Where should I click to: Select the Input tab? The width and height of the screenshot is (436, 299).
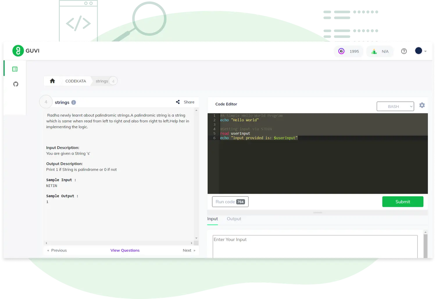pos(212,219)
